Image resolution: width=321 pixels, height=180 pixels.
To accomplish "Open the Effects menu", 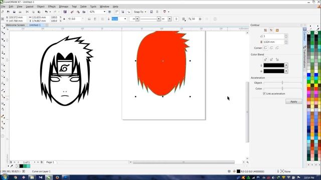I will 52,6.
